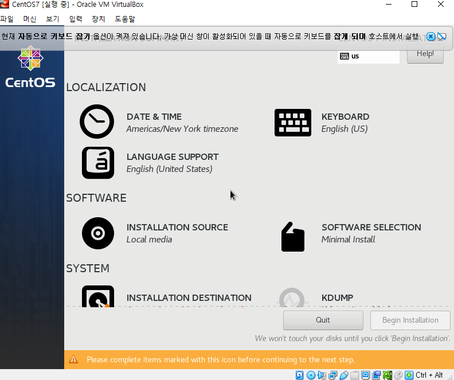The height and width of the screenshot is (380, 454).
Task: Select the KDUMP heading
Action: click(337, 298)
